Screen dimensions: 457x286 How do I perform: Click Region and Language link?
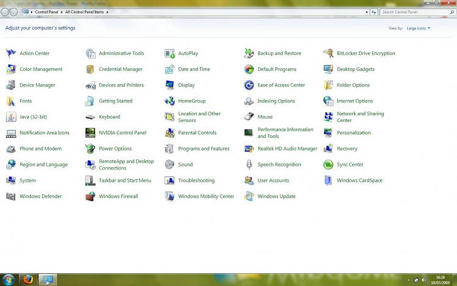(43, 165)
